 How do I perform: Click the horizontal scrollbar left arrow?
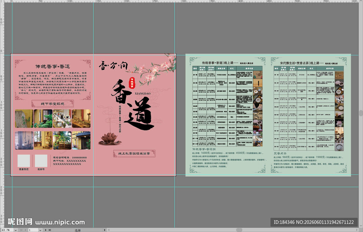point(109,230)
